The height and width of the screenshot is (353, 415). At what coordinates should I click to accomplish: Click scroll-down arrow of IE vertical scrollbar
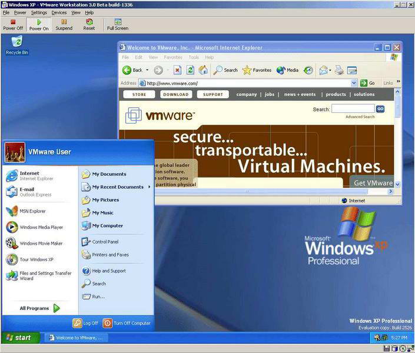pos(397,184)
